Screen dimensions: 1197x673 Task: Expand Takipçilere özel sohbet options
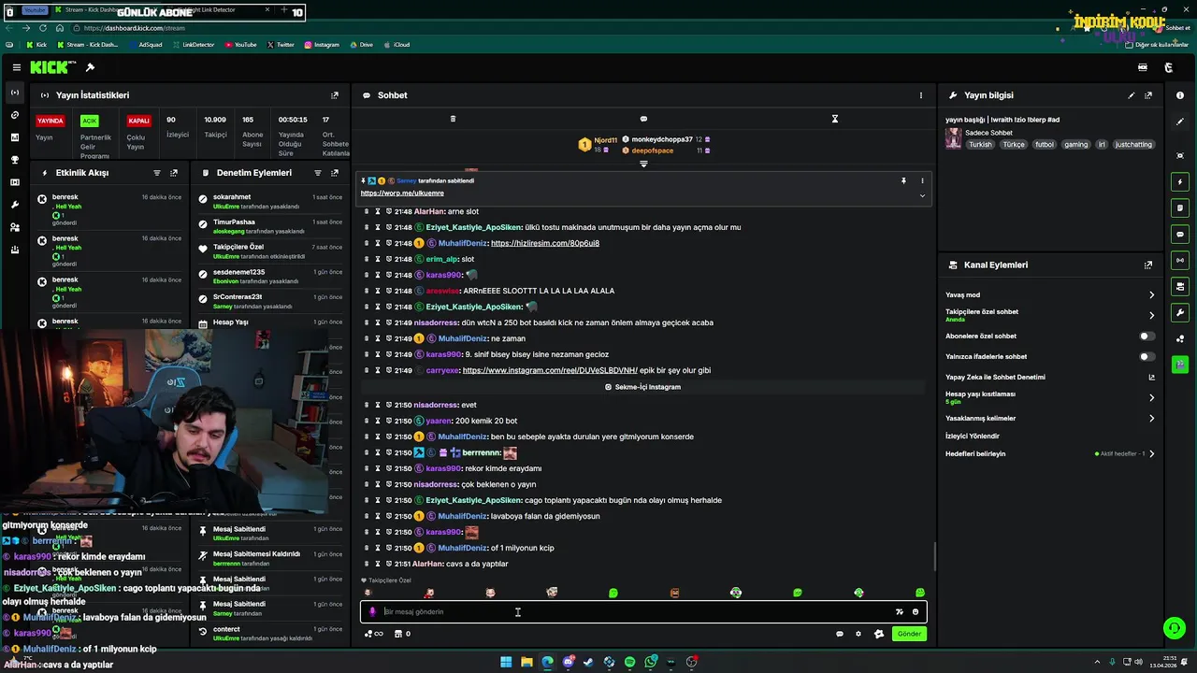click(1151, 316)
